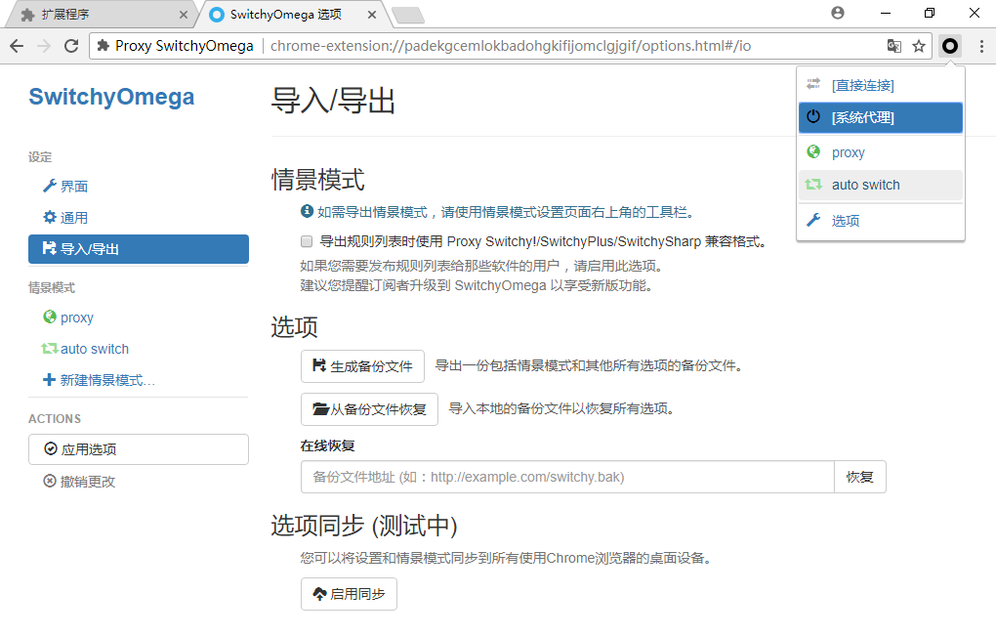The width and height of the screenshot is (996, 636).
Task: Close the SwitchyOmega 选项 tab
Action: click(372, 15)
